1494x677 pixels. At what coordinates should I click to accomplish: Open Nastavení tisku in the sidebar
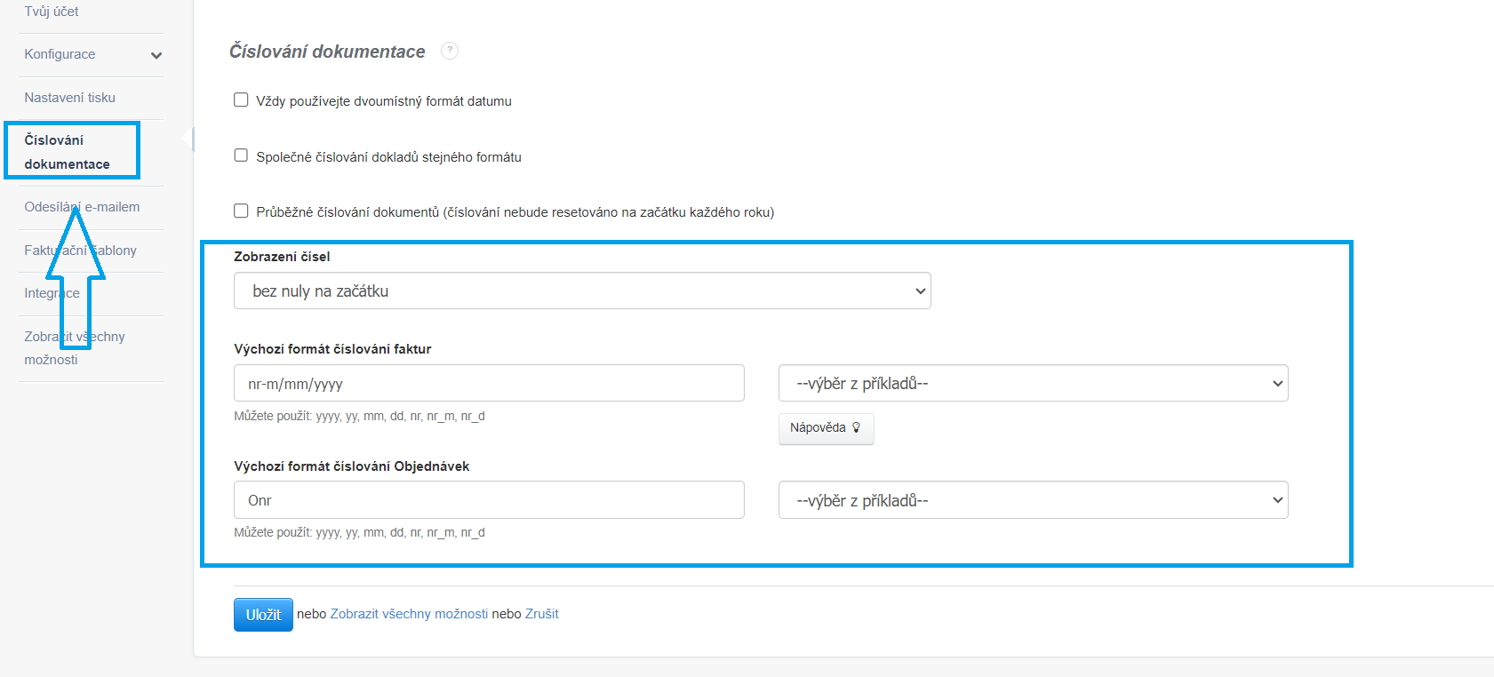click(69, 98)
